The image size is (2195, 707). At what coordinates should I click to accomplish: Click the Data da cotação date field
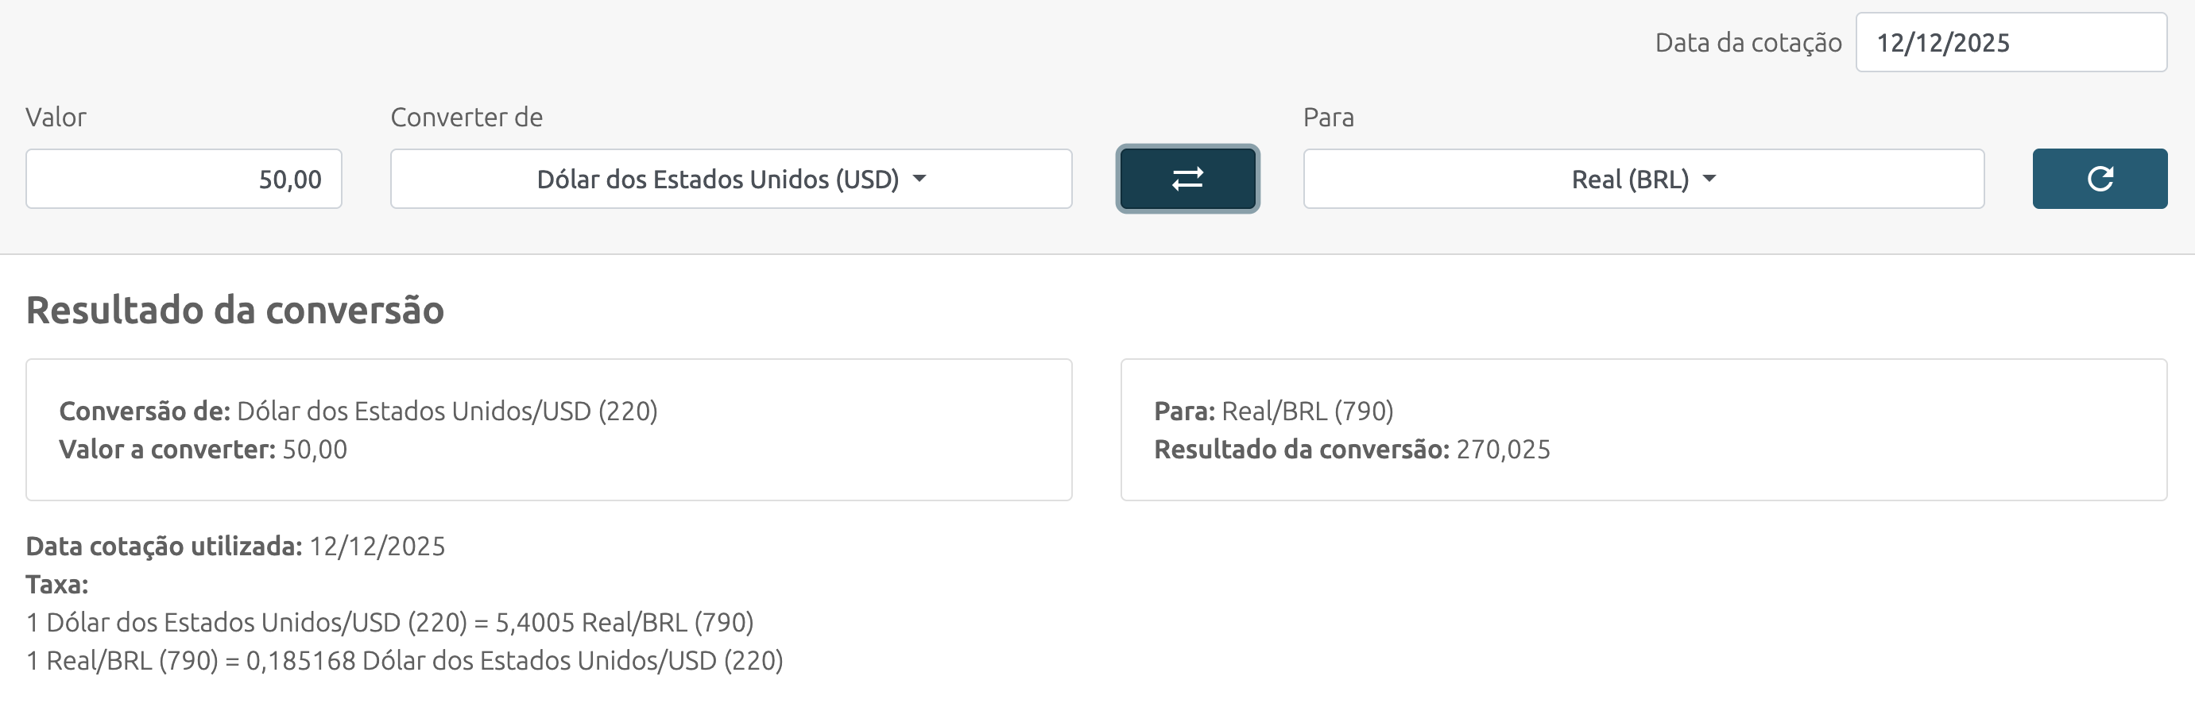coord(2011,42)
